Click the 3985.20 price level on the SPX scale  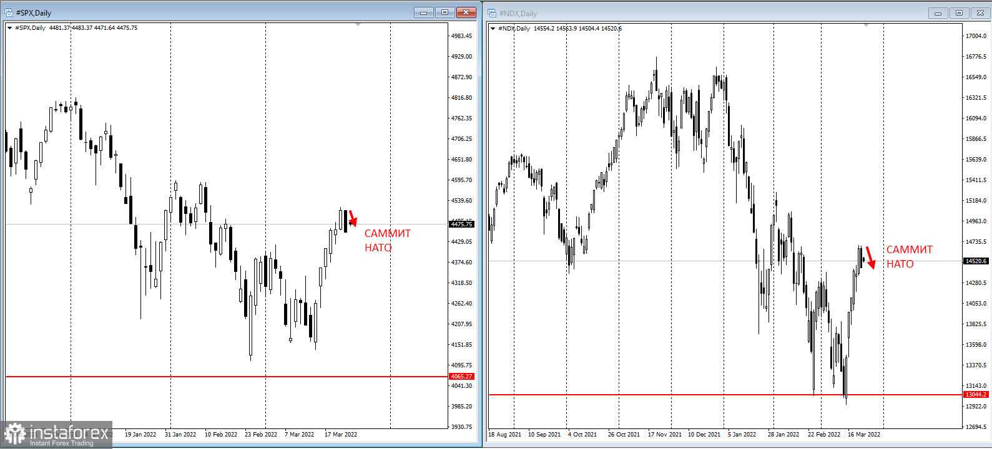click(462, 407)
